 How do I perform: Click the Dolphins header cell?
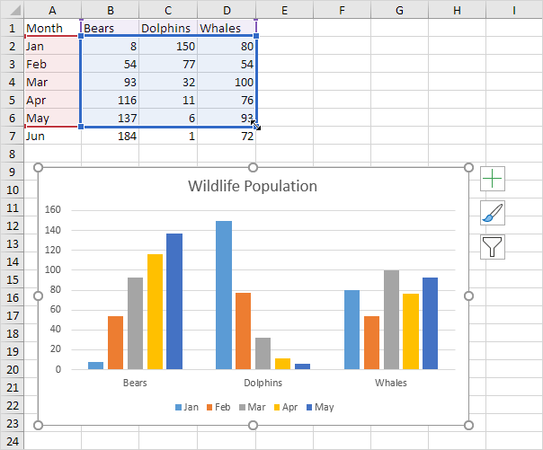pyautogui.click(x=167, y=28)
